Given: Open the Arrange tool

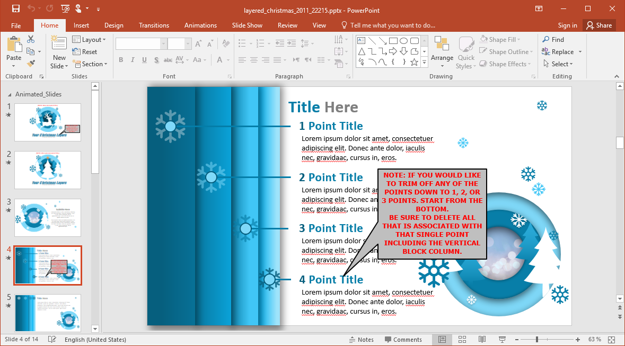Looking at the screenshot, I should (442, 52).
